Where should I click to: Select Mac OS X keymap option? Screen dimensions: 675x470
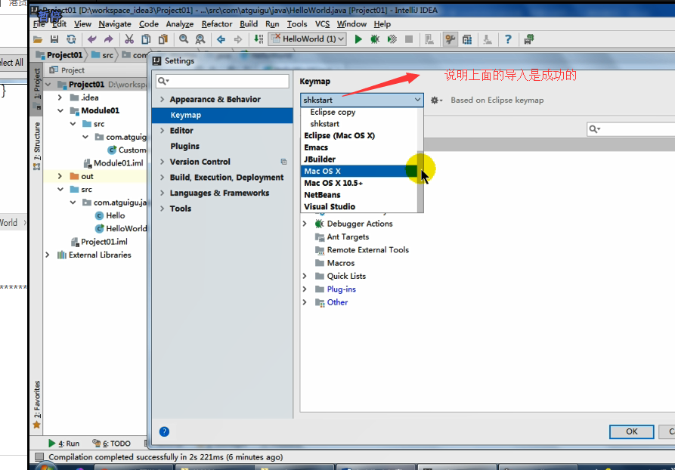tap(359, 172)
